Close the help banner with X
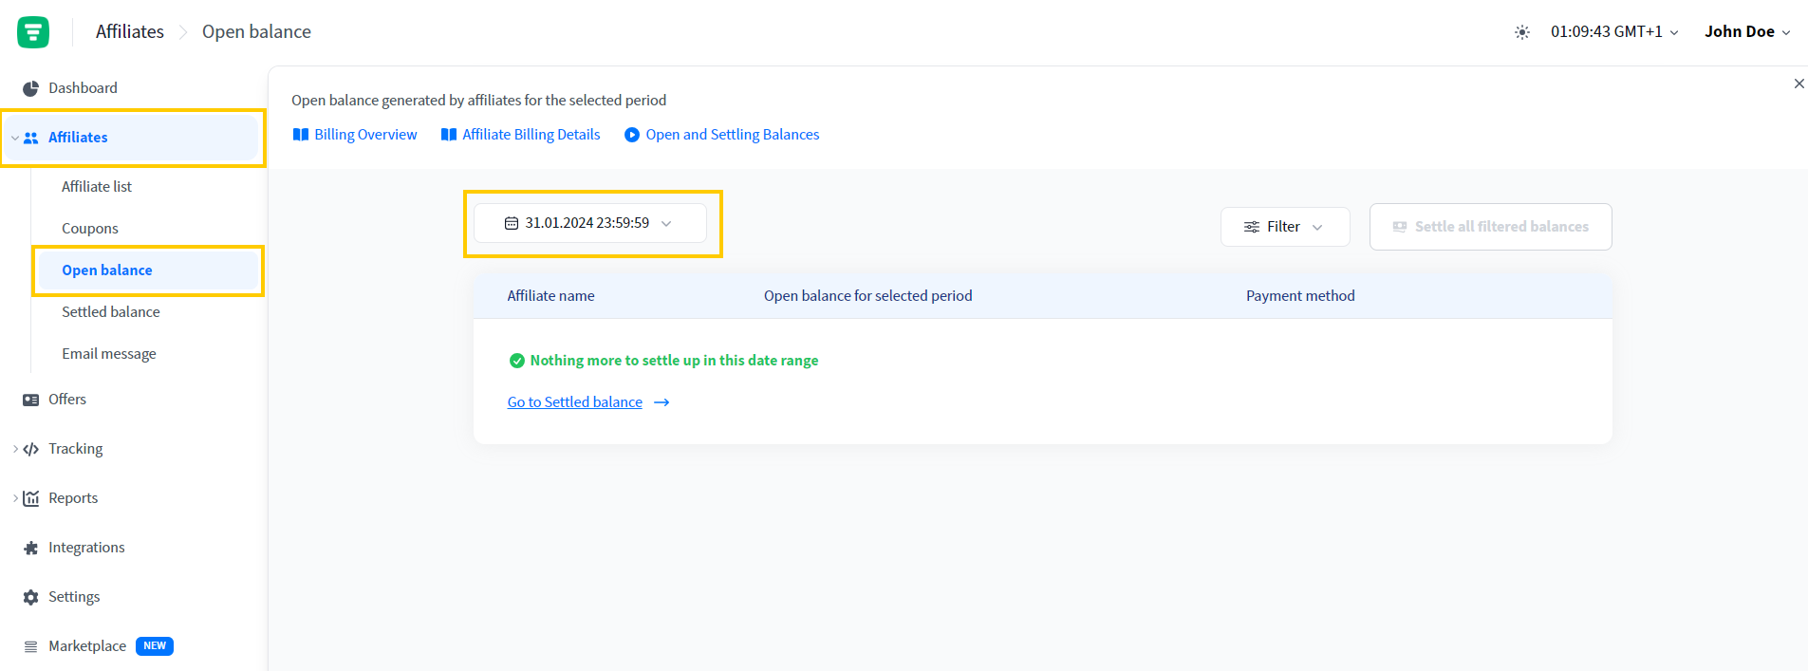1808x671 pixels. pyautogui.click(x=1799, y=84)
